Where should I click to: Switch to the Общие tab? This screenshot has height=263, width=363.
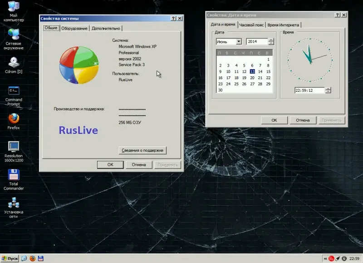51,28
